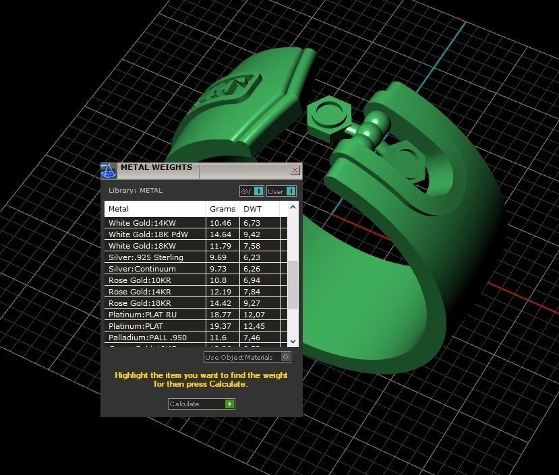Toggle the GV library switch

point(252,191)
